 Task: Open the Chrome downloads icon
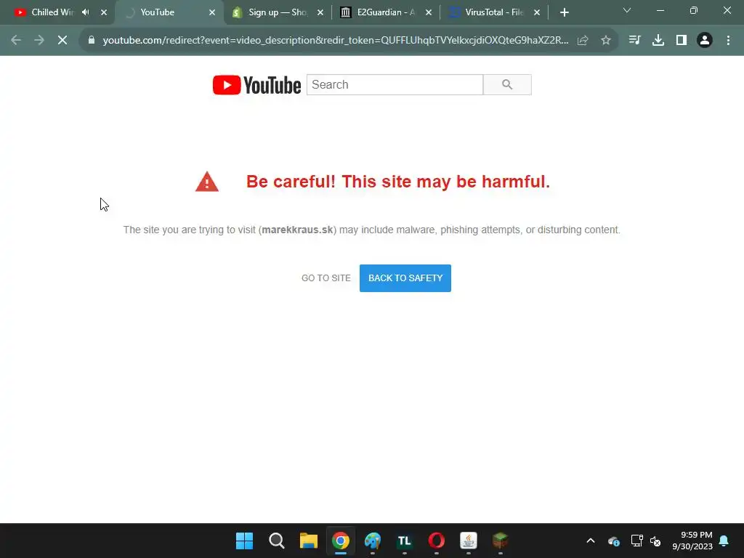(x=658, y=41)
